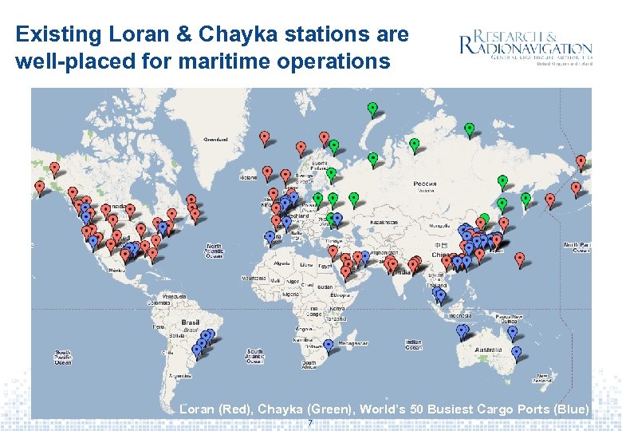Select the South Pacific Ocean label
Screen dimensions: 622x431
[63, 358]
